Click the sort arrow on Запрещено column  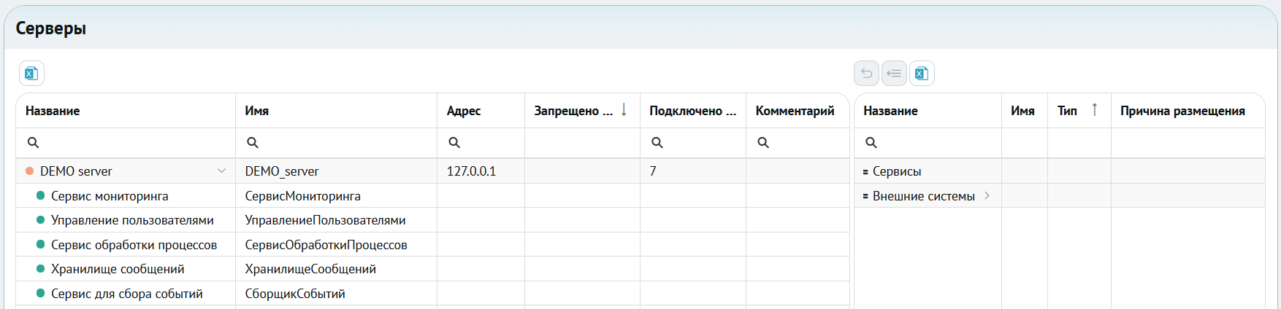624,110
